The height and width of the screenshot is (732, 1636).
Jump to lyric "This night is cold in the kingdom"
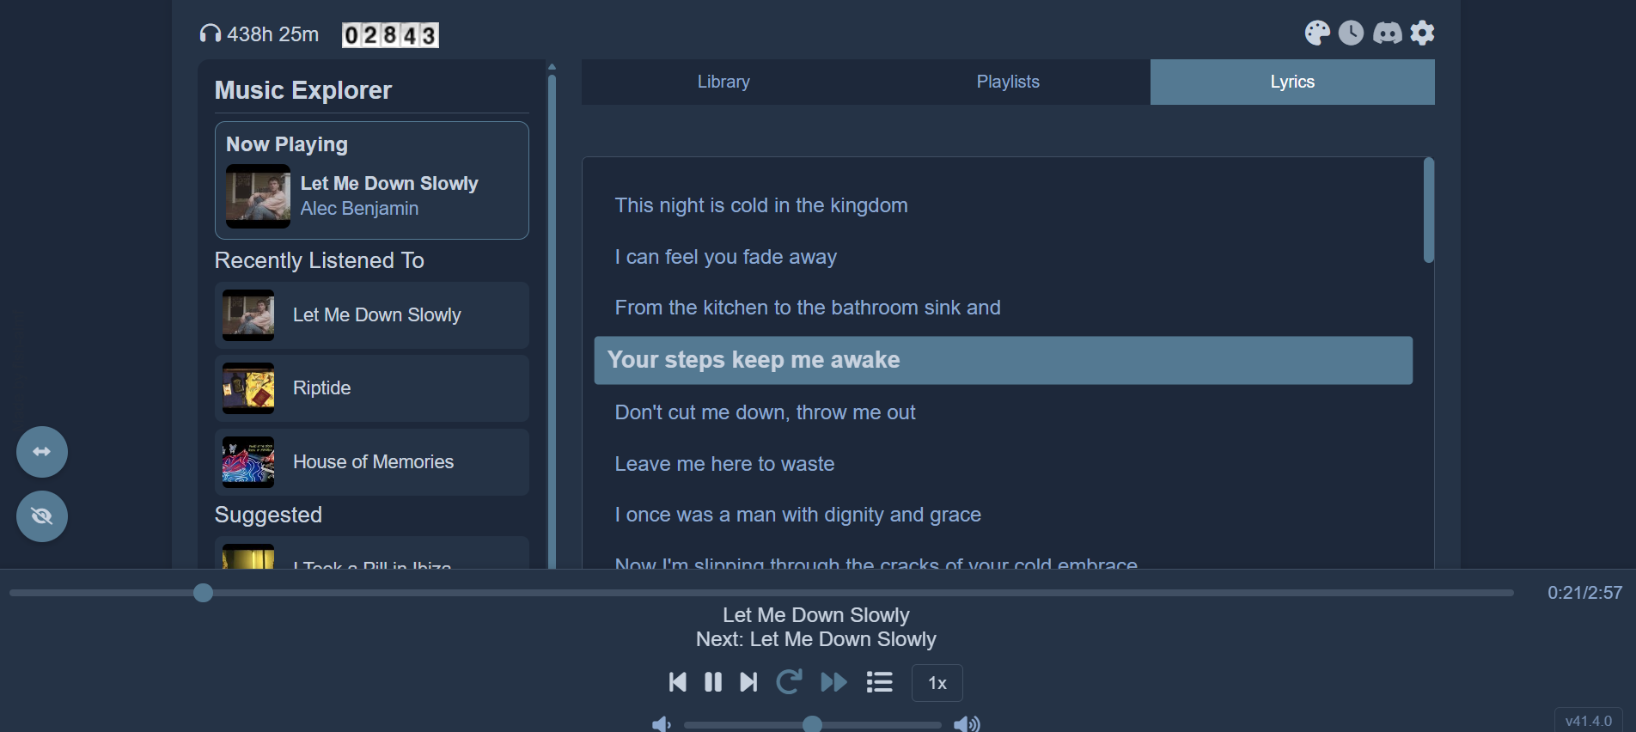tap(761, 205)
